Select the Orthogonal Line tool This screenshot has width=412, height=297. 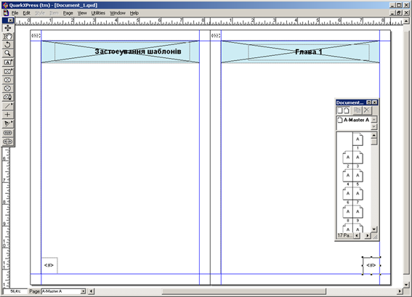click(7, 115)
